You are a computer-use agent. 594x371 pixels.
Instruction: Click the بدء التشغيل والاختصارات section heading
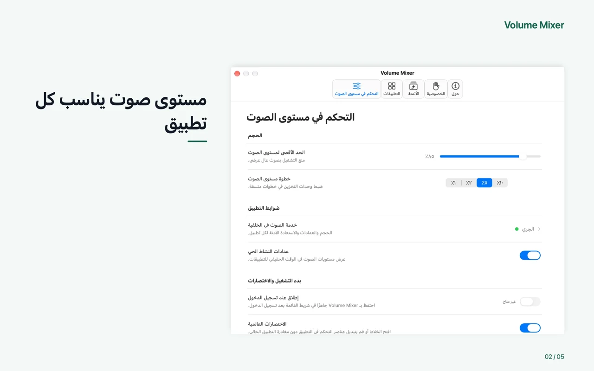274,281
